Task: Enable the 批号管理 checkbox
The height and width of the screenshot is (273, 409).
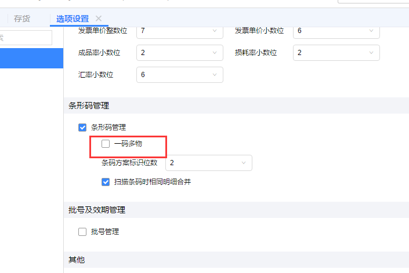Action: click(x=82, y=232)
